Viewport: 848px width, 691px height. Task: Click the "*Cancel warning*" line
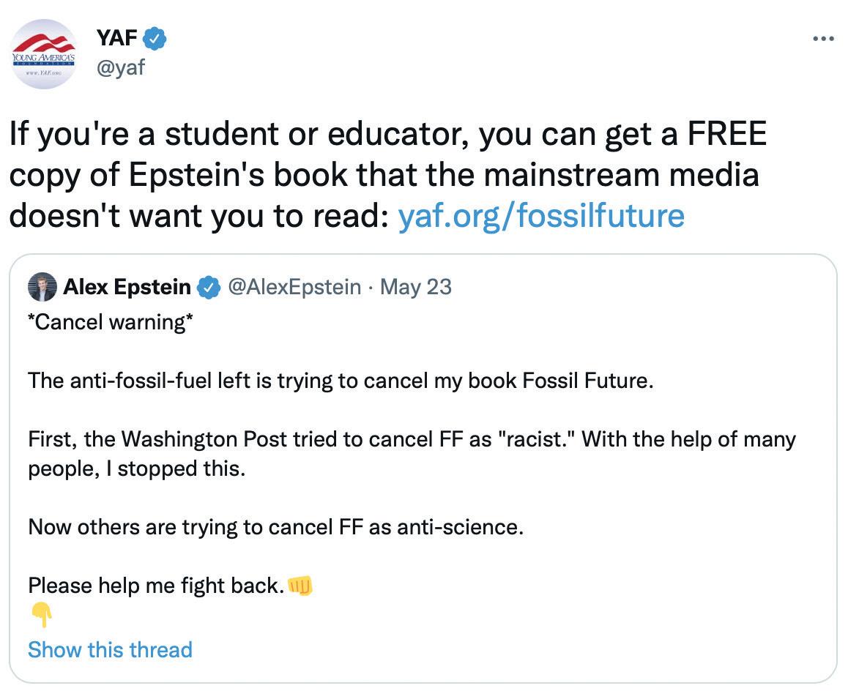pos(111,322)
